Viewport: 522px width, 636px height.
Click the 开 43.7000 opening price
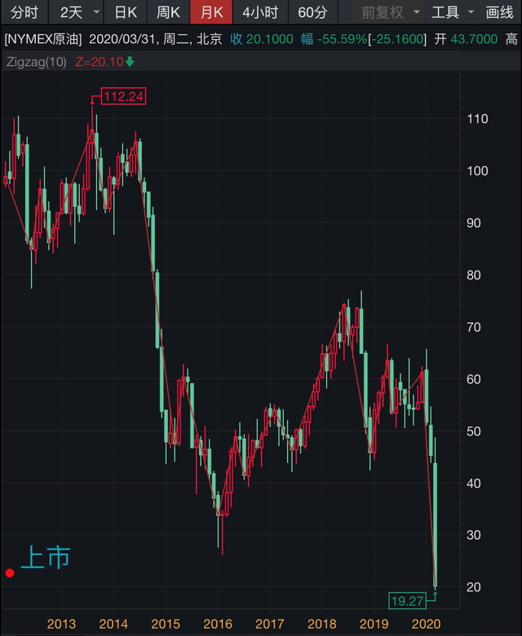(x=466, y=39)
